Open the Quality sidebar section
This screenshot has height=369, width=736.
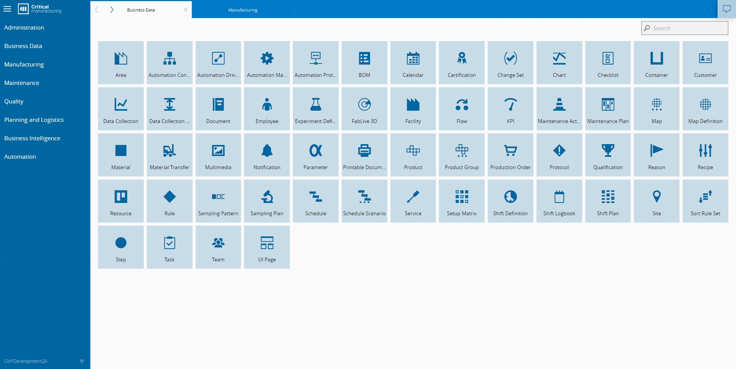14,101
